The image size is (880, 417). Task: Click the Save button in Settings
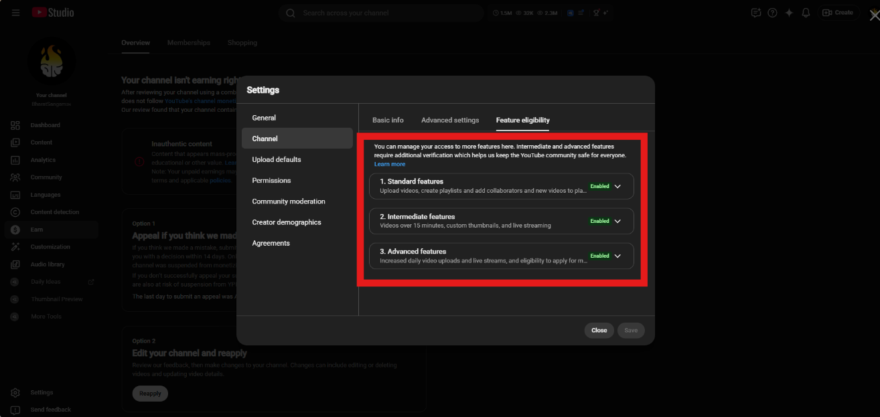coord(631,330)
